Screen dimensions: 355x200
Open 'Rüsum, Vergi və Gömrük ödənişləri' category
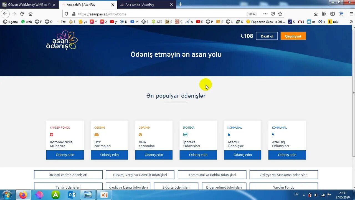point(140,175)
